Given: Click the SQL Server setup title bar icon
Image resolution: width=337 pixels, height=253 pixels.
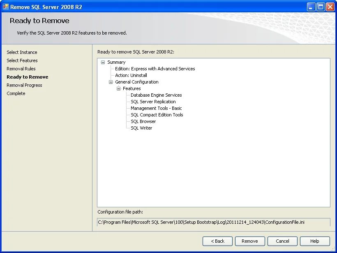Looking at the screenshot, I should [x=6, y=7].
